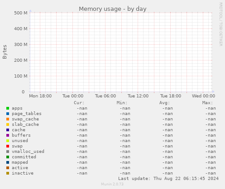The image size is (225, 189).
Task: Select the 'apps' legend label
Action: (x=17, y=108)
